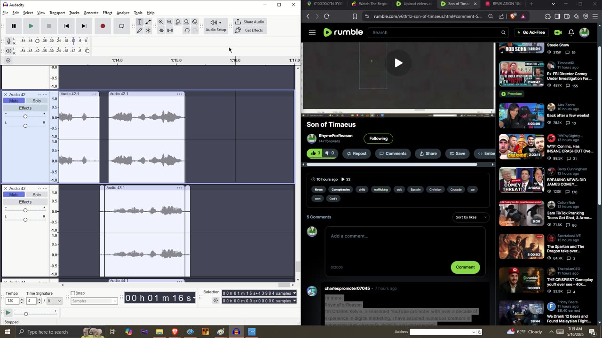The image size is (602, 338).
Task: Open the Edit menu in Audacity
Action: click(x=16, y=13)
